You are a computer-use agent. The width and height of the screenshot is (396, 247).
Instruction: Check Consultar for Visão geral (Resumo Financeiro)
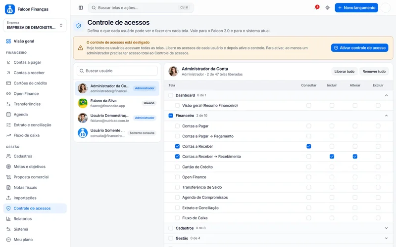coord(308,105)
